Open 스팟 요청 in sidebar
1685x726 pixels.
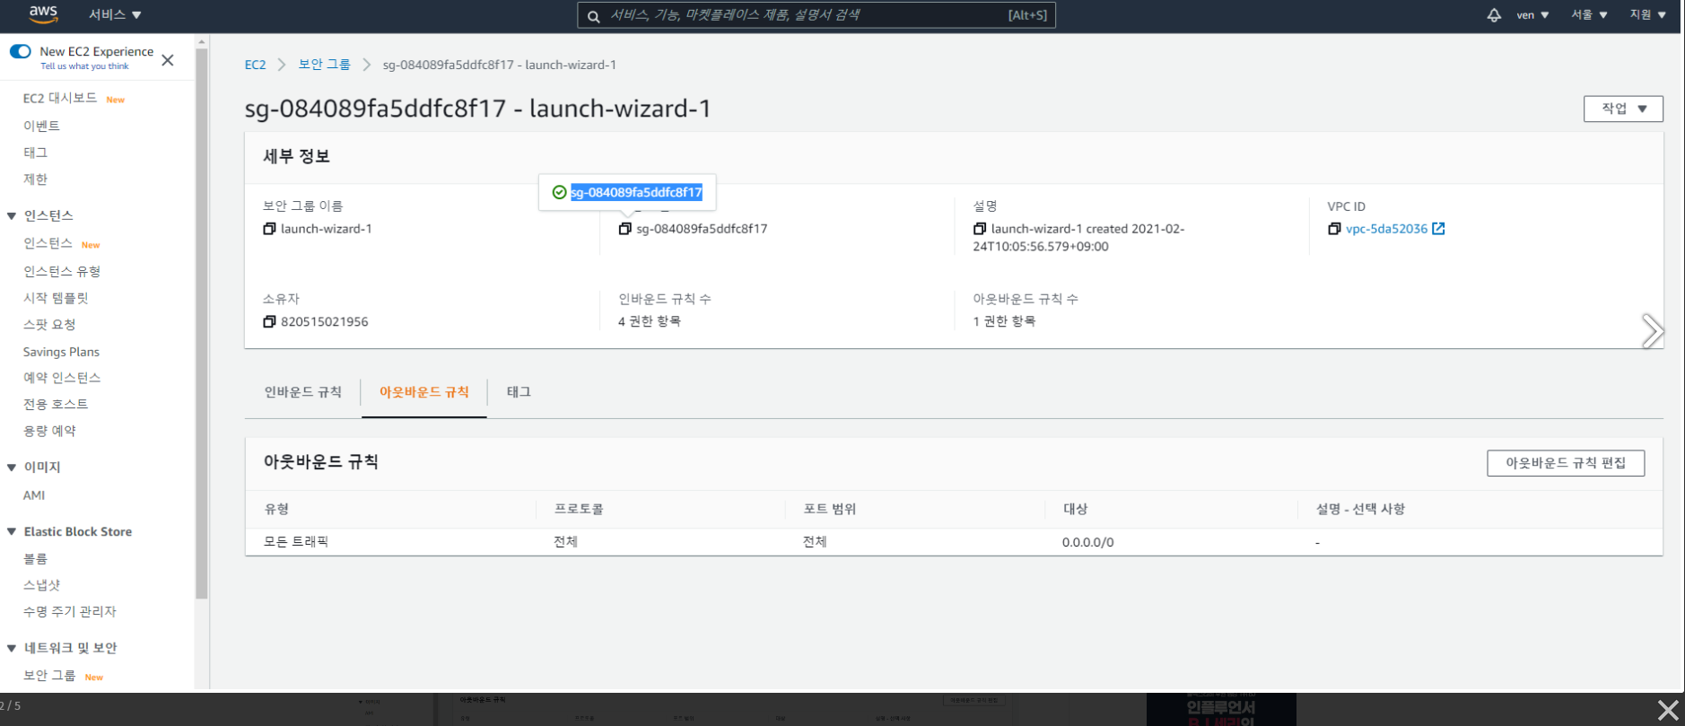point(49,325)
